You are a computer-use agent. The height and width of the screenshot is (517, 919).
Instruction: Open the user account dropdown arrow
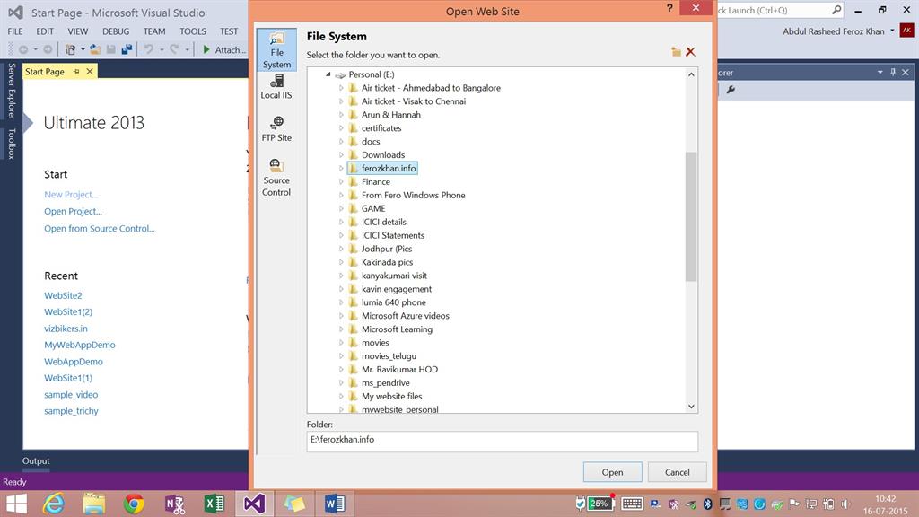[x=892, y=31]
